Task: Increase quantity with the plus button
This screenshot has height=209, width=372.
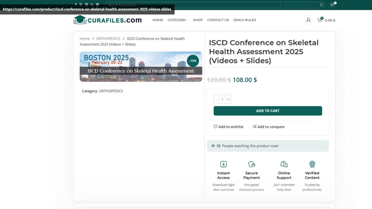Action: pos(229,99)
